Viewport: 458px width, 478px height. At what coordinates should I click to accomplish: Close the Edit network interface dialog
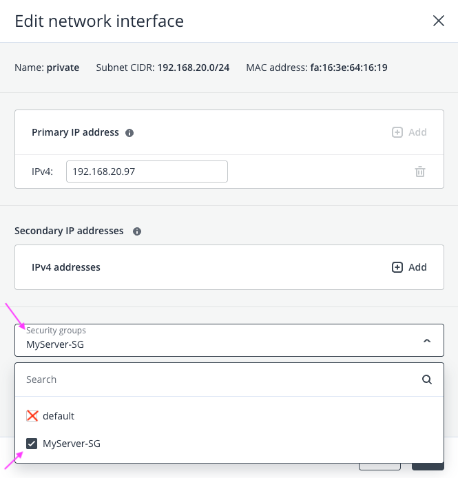coord(439,21)
